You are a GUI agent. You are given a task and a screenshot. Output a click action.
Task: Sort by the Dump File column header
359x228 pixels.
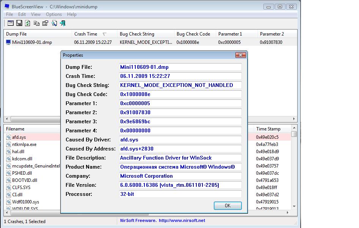pyautogui.click(x=38, y=34)
